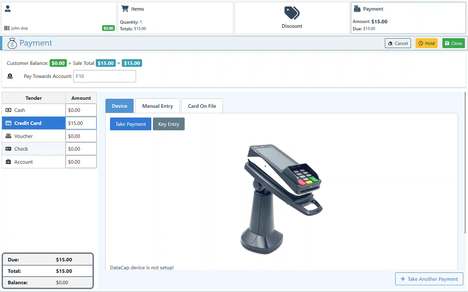Click the vertical scrollbar at right edge

(x=465, y=162)
